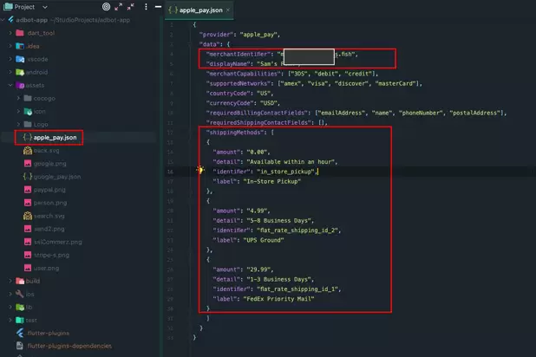Viewport: 536px width, 357px height.
Task: Open user.png image file
Action: pos(46,268)
